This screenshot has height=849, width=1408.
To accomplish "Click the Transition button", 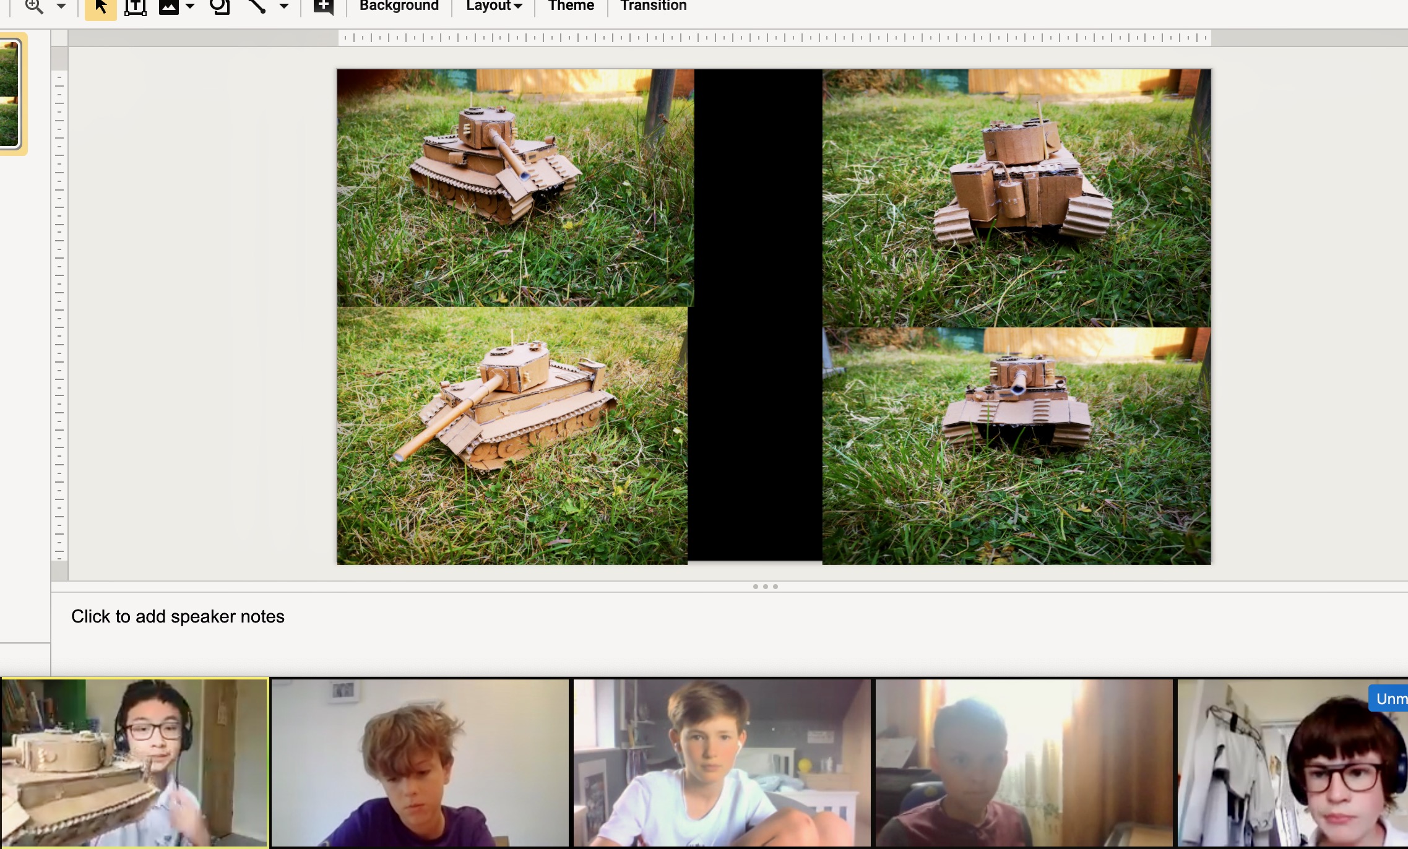I will [x=653, y=6].
